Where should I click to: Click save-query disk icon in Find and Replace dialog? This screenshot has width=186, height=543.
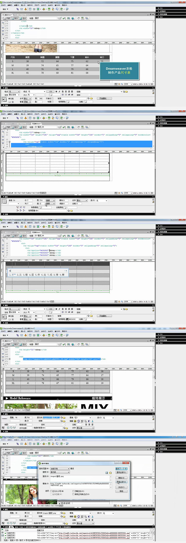(x=107, y=473)
